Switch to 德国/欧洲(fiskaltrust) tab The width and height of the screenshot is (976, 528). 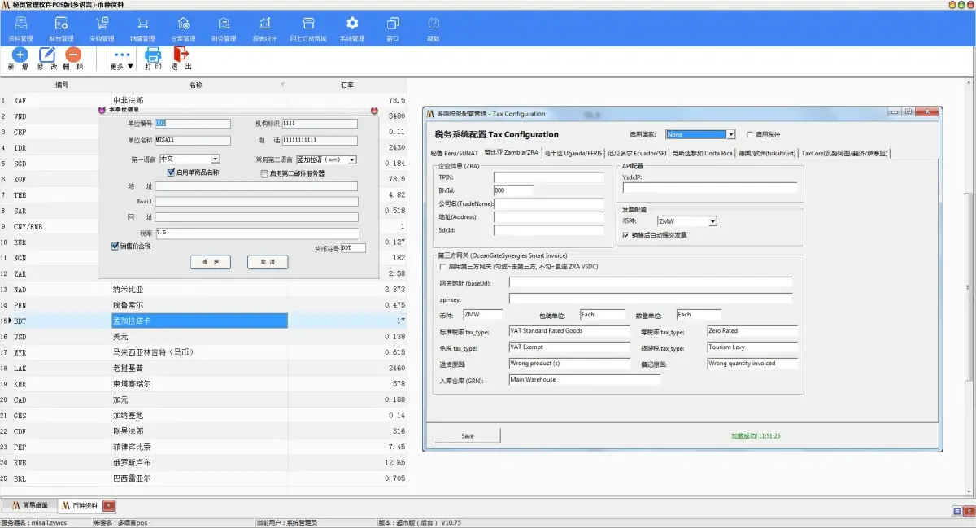pos(767,153)
